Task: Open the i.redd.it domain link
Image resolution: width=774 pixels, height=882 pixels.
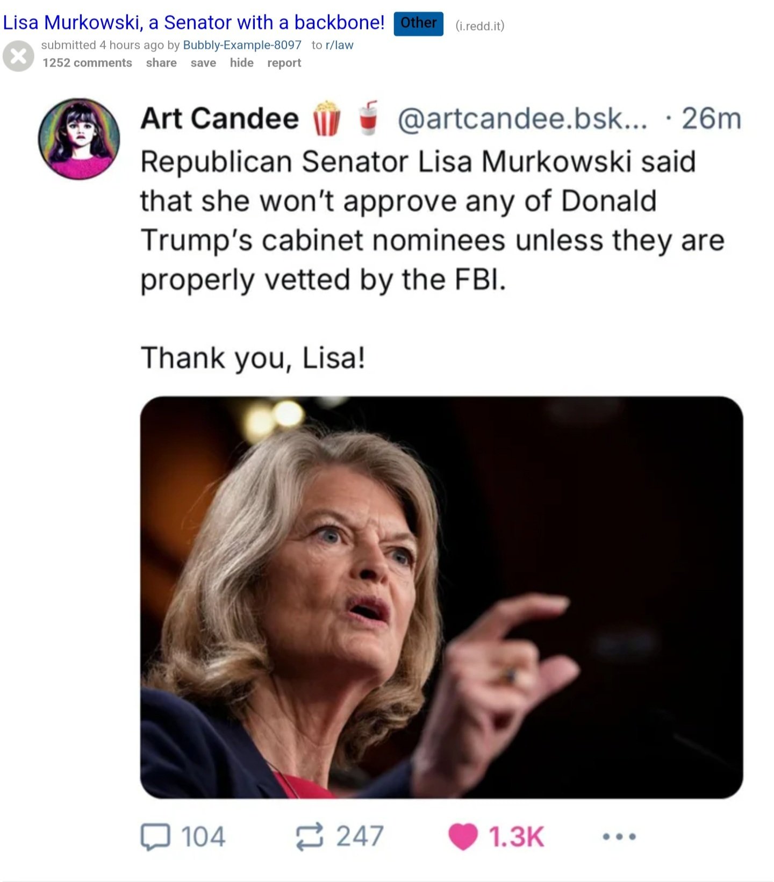Action: click(x=479, y=26)
